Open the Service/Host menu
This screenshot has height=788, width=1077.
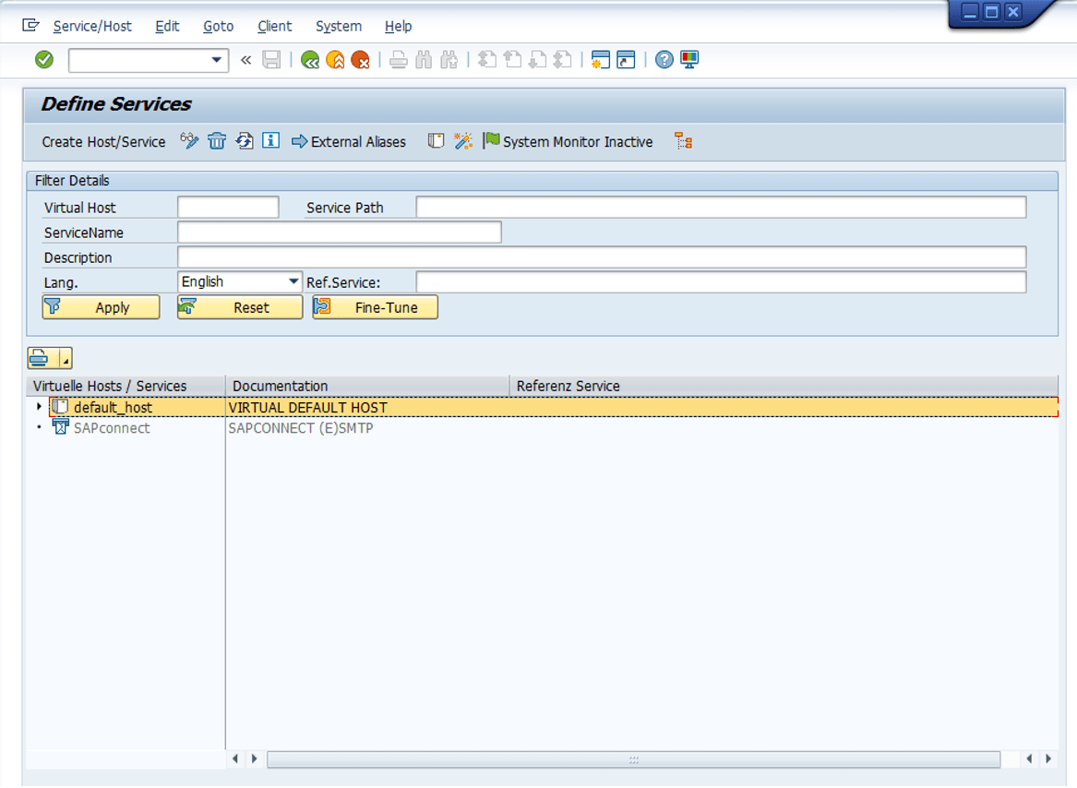[x=92, y=26]
